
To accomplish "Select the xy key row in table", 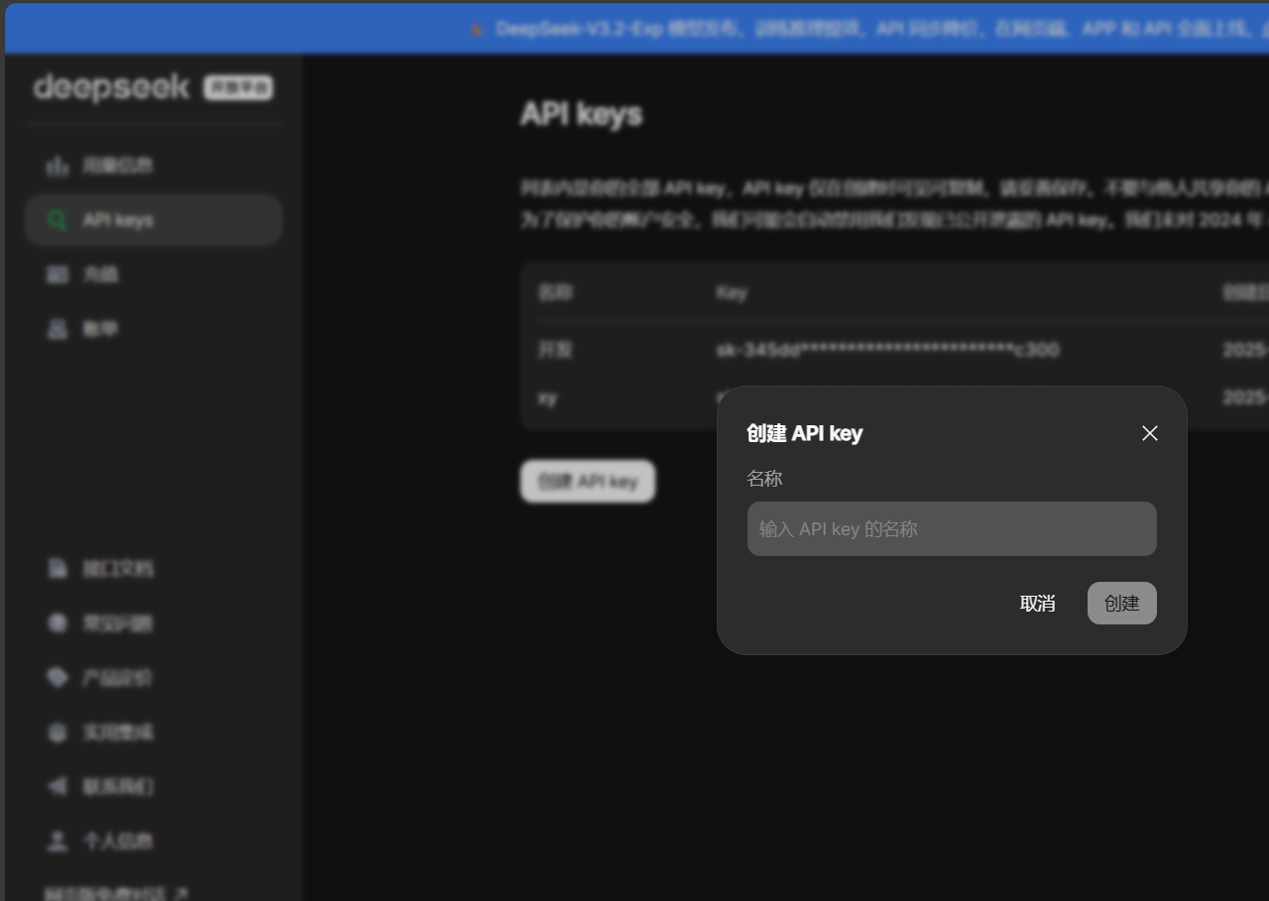I will pos(615,398).
